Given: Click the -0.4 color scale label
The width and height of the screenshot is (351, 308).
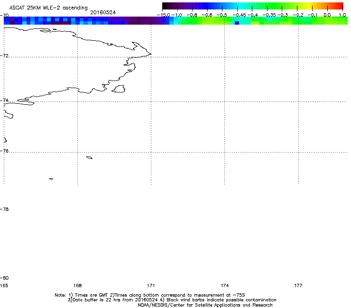Looking at the screenshot, I should pyautogui.click(x=252, y=15).
